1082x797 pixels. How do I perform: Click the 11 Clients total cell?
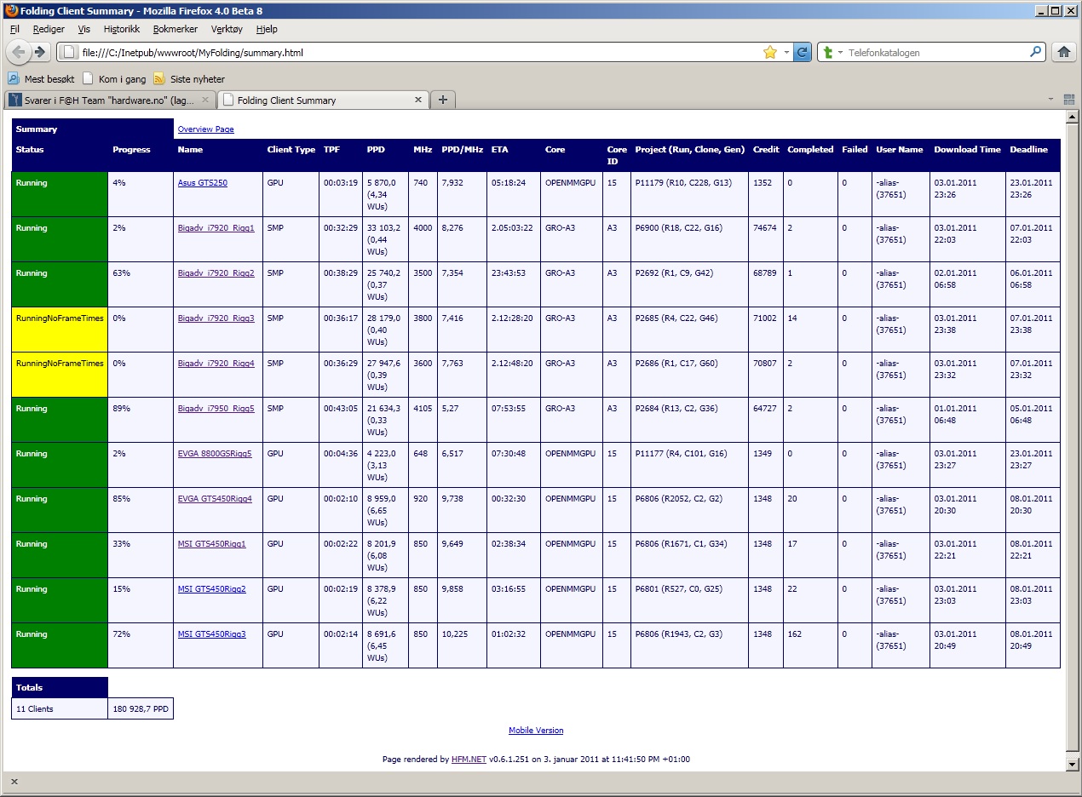tap(60, 708)
